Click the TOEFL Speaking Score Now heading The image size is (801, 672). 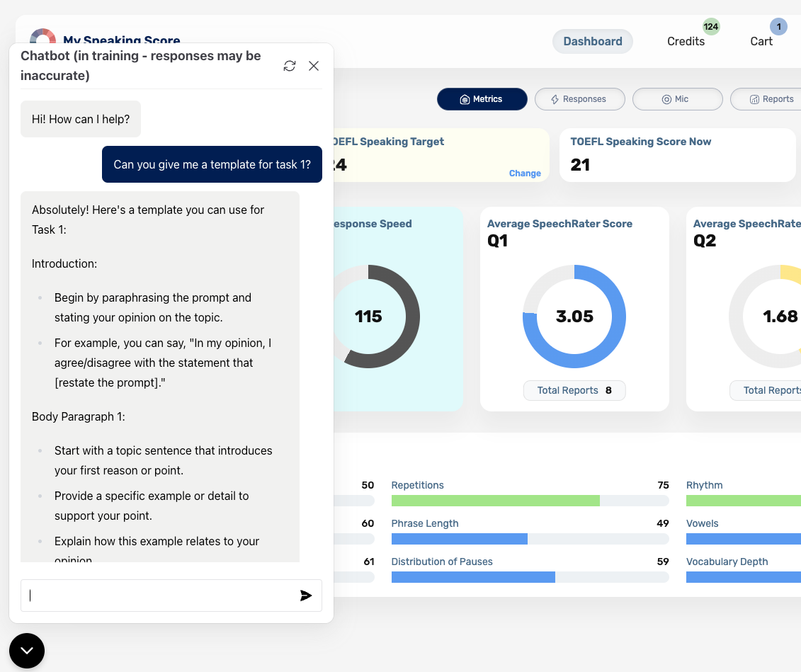click(x=641, y=142)
